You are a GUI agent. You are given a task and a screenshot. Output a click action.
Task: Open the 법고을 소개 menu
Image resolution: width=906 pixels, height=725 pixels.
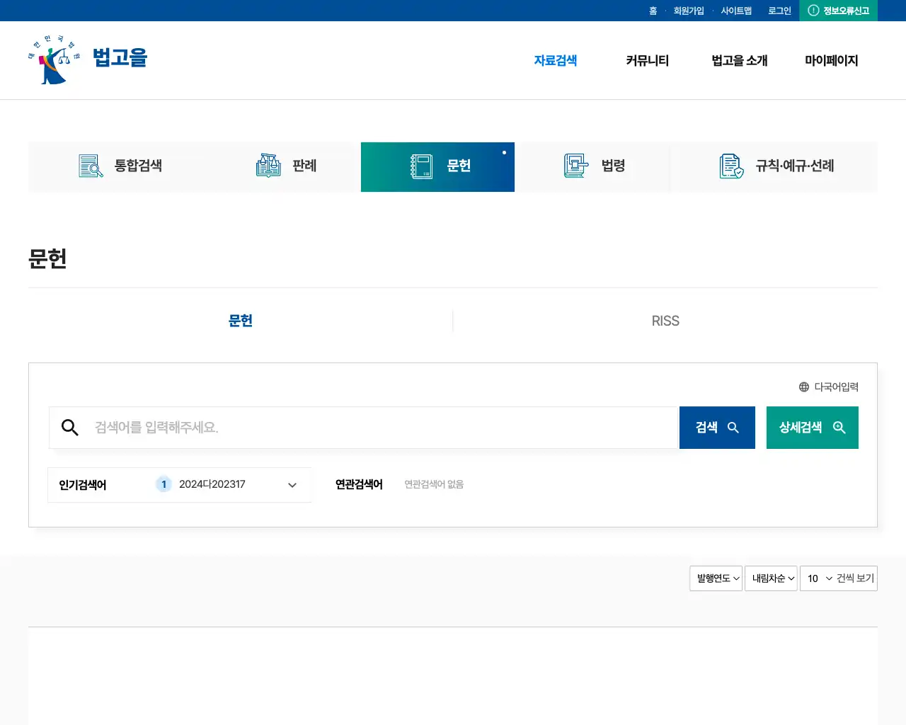tap(740, 61)
